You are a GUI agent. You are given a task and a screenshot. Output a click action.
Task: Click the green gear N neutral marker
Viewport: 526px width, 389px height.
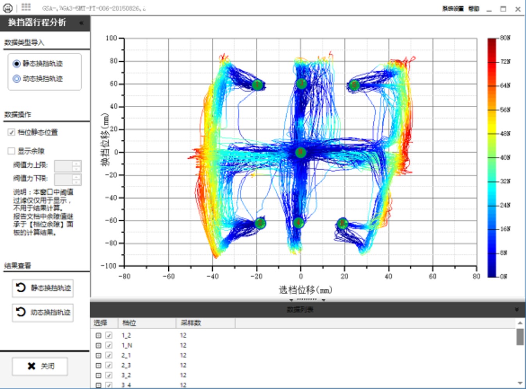point(300,153)
